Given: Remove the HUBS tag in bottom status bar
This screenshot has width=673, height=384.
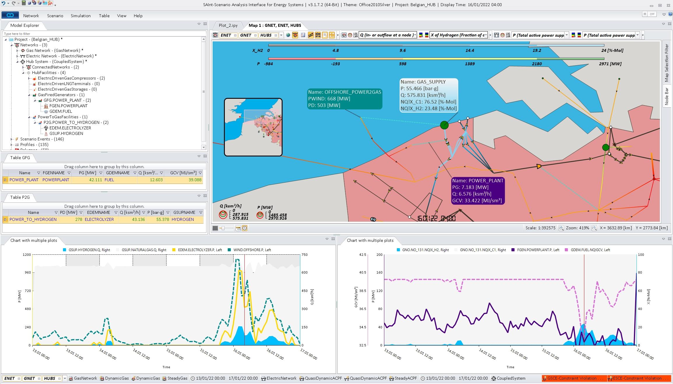Looking at the screenshot, I should tap(59, 378).
